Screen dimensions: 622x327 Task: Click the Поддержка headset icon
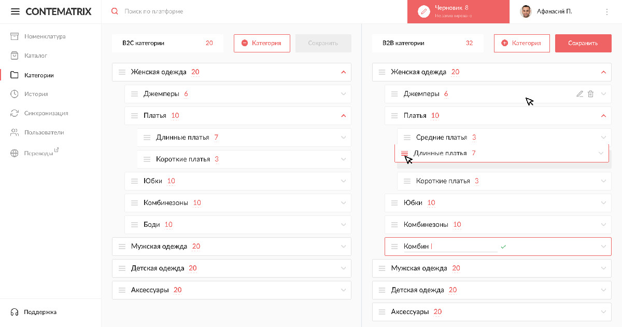pos(15,312)
